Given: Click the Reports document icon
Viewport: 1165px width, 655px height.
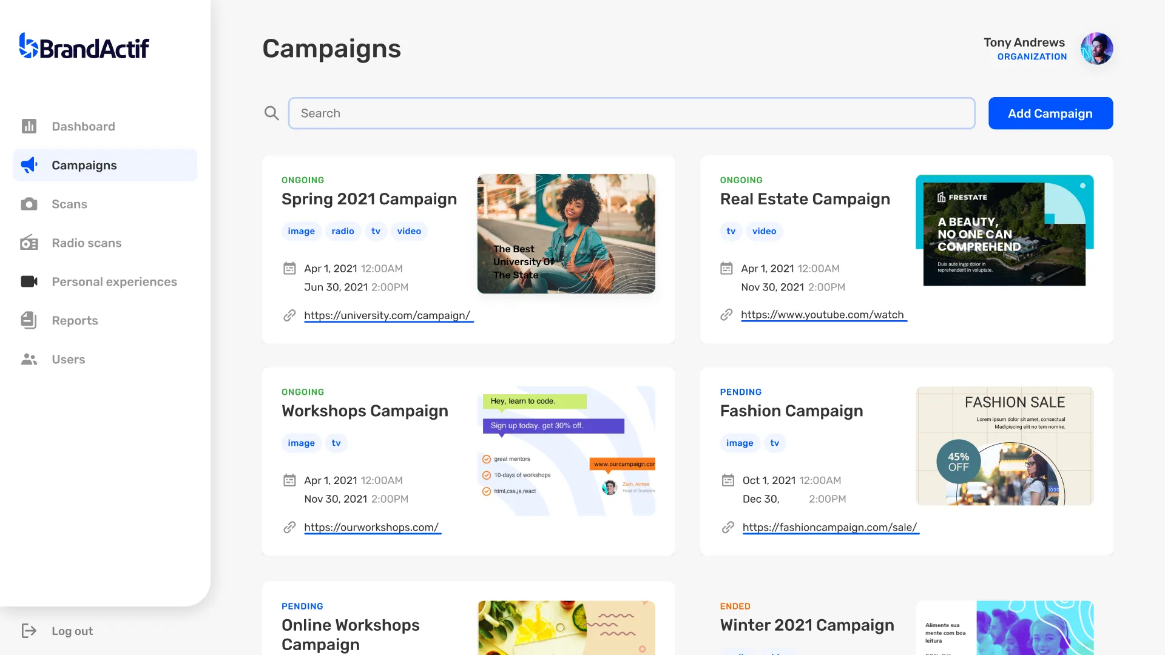Looking at the screenshot, I should 29,320.
